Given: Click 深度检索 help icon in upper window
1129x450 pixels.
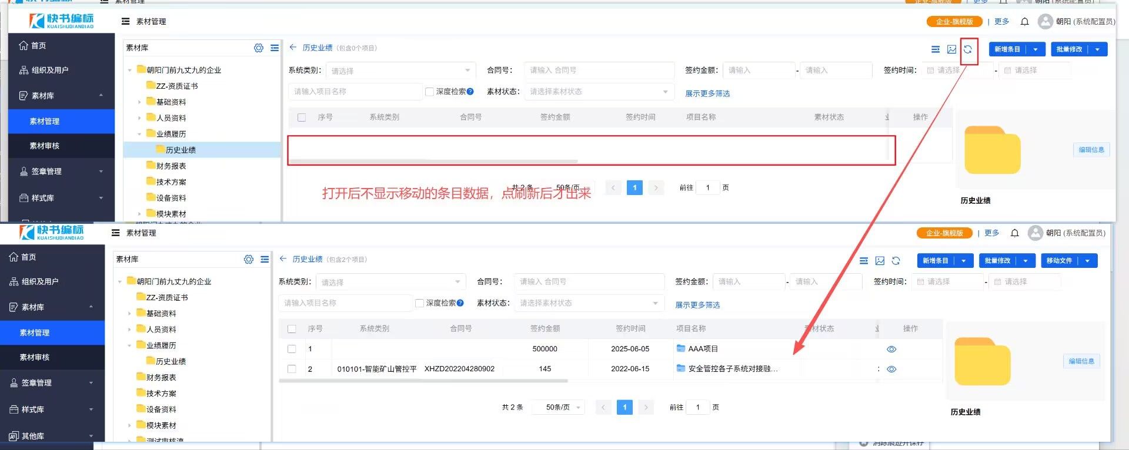Looking at the screenshot, I should pyautogui.click(x=470, y=92).
